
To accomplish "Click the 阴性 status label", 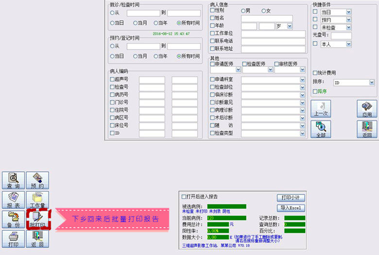I will click(226, 211).
